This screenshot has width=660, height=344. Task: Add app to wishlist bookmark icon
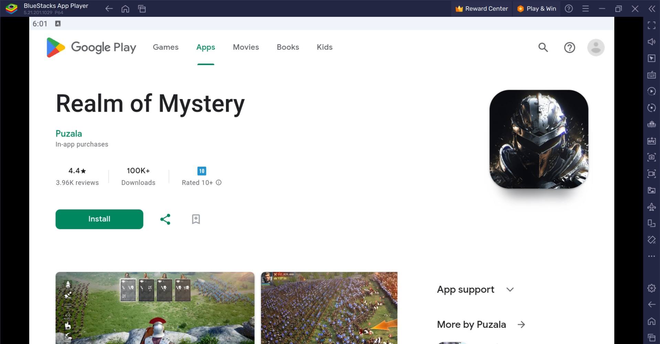[196, 219]
